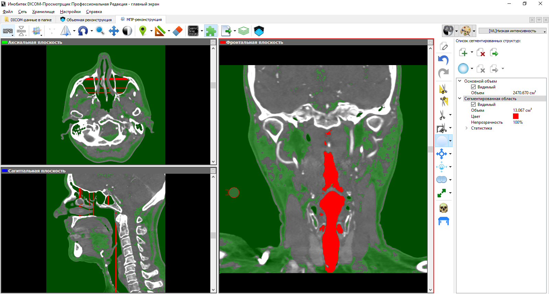Open dropdown arrow beside sphere brush tool
Viewport: 549px width, 294px height.
coord(450,141)
